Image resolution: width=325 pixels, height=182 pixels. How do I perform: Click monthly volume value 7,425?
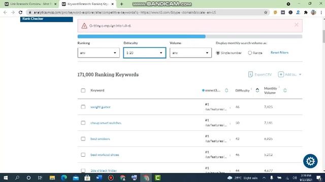point(268,107)
